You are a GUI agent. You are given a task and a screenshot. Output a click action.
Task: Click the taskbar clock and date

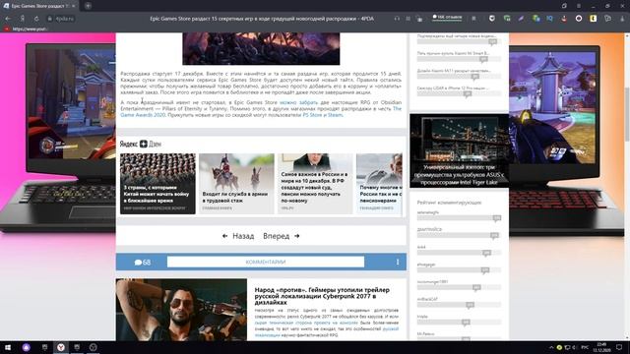601,347
